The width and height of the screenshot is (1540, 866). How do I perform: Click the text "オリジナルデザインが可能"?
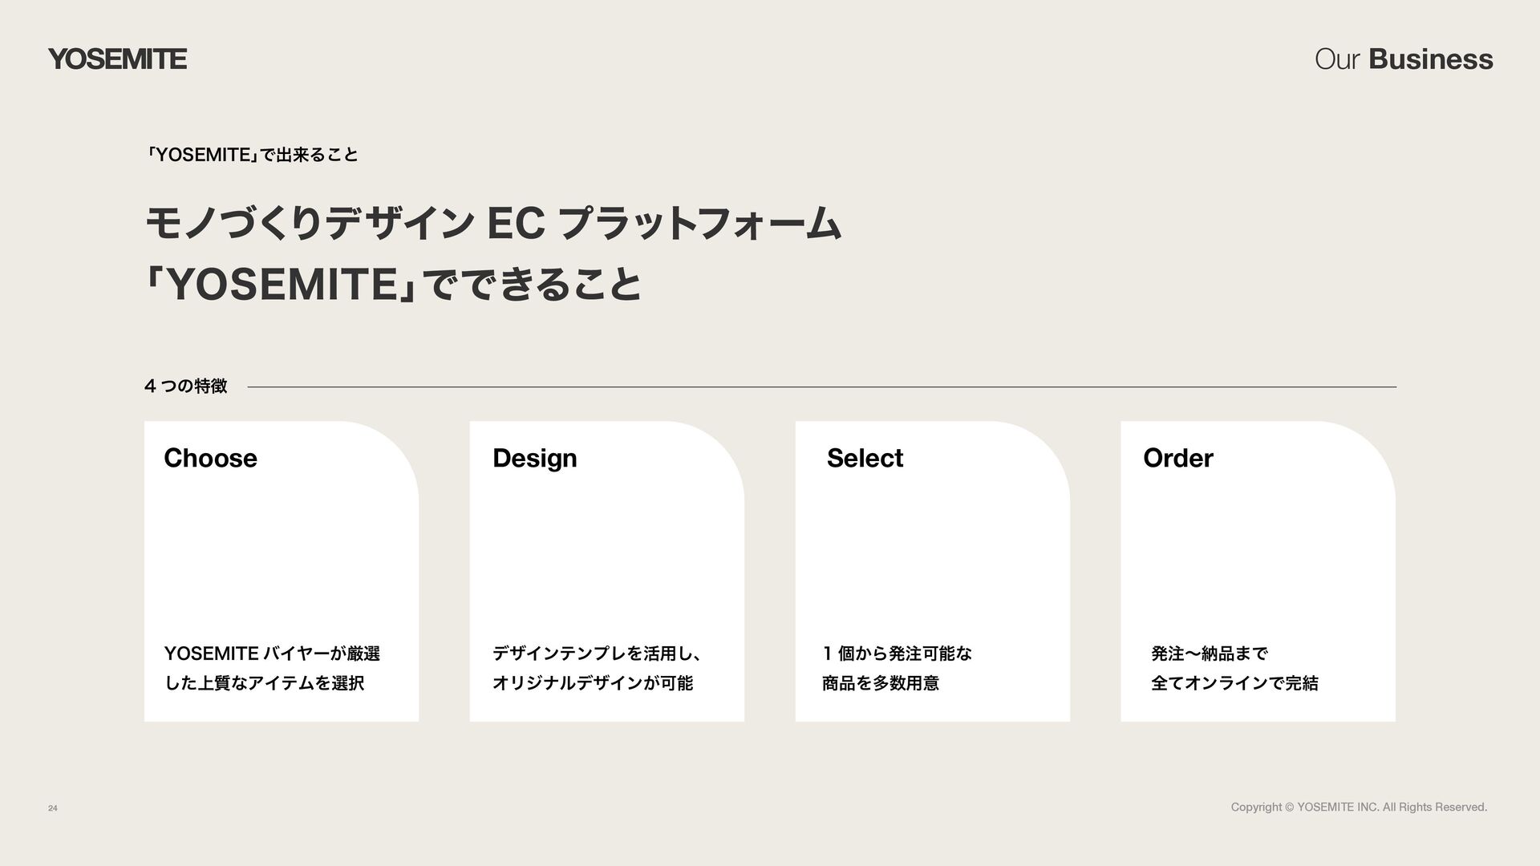pyautogui.click(x=593, y=683)
